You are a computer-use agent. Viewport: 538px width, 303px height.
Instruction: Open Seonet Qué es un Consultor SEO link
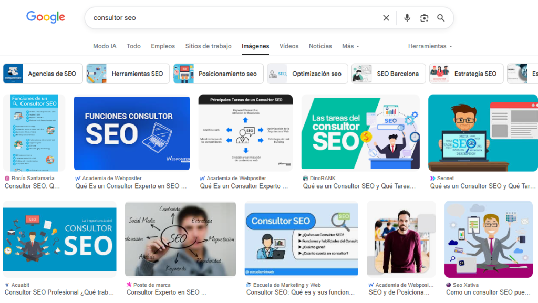click(x=483, y=186)
